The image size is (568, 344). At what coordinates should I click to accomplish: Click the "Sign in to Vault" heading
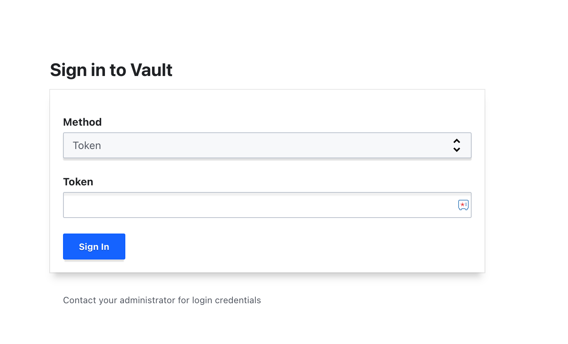click(111, 70)
